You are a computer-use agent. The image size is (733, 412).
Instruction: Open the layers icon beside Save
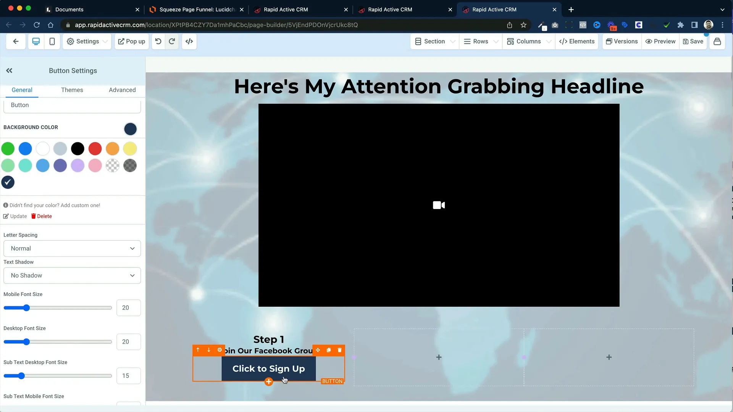(x=717, y=41)
